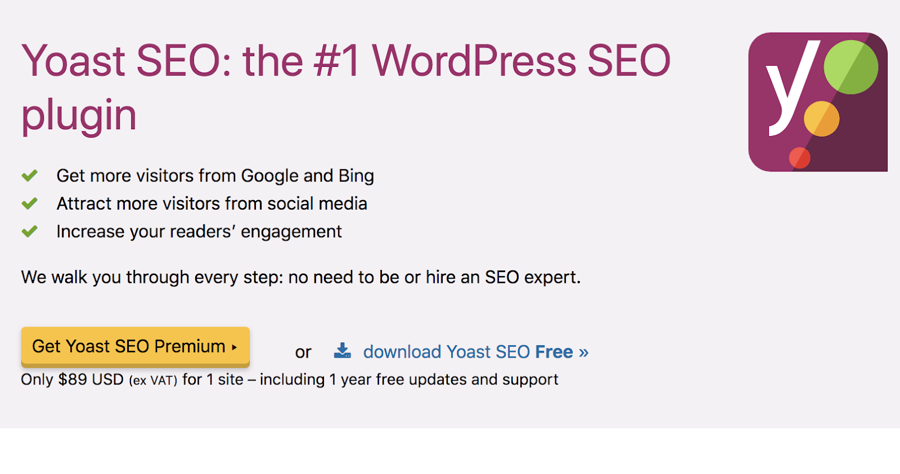Click the small arrow on the Premium button
Viewport: 900px width, 474px height.
235,347
